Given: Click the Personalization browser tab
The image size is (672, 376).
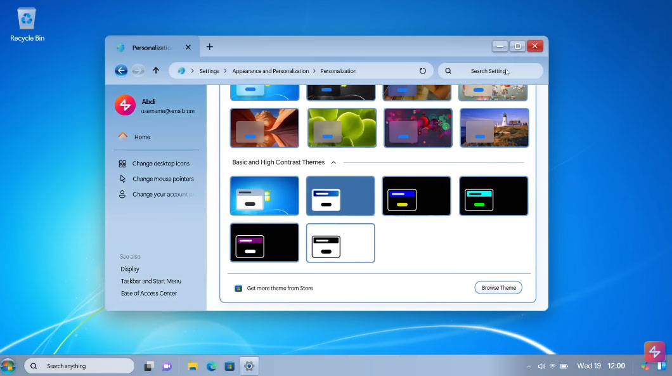Looking at the screenshot, I should 151,47.
